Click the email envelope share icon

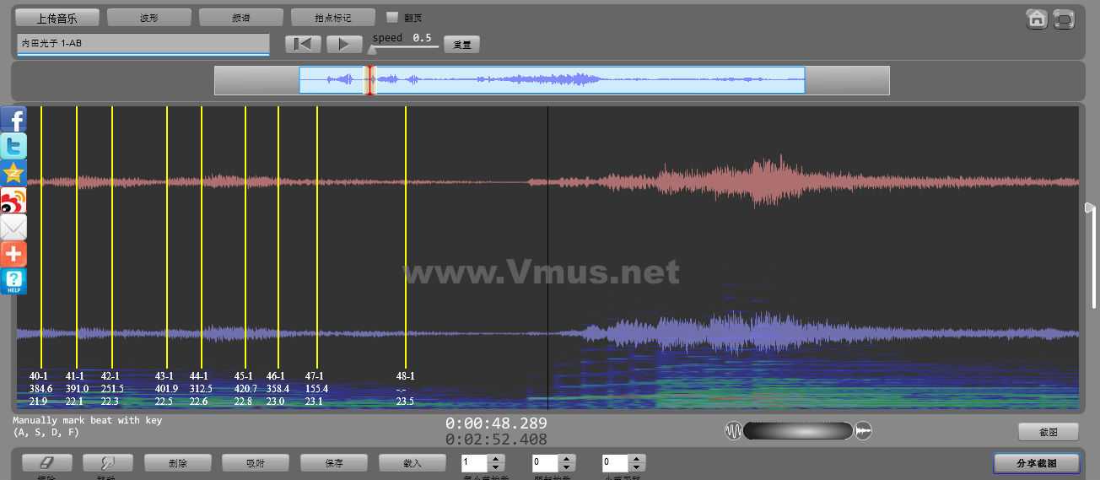(x=13, y=227)
